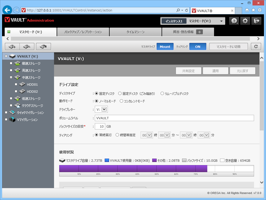Open the settings gear icon in the header
266x200 pixels.
(245, 21)
